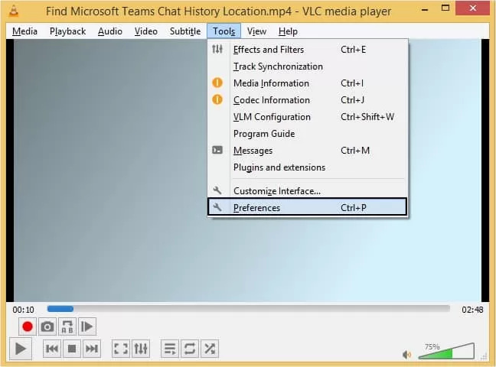Toggle fullscreen video mode
Screen dimensions: 496x367
point(121,349)
